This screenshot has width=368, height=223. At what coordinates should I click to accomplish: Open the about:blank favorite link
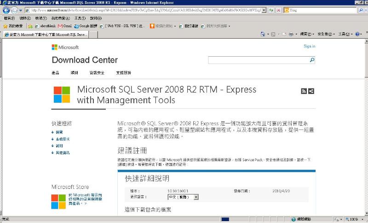coord(45,26)
